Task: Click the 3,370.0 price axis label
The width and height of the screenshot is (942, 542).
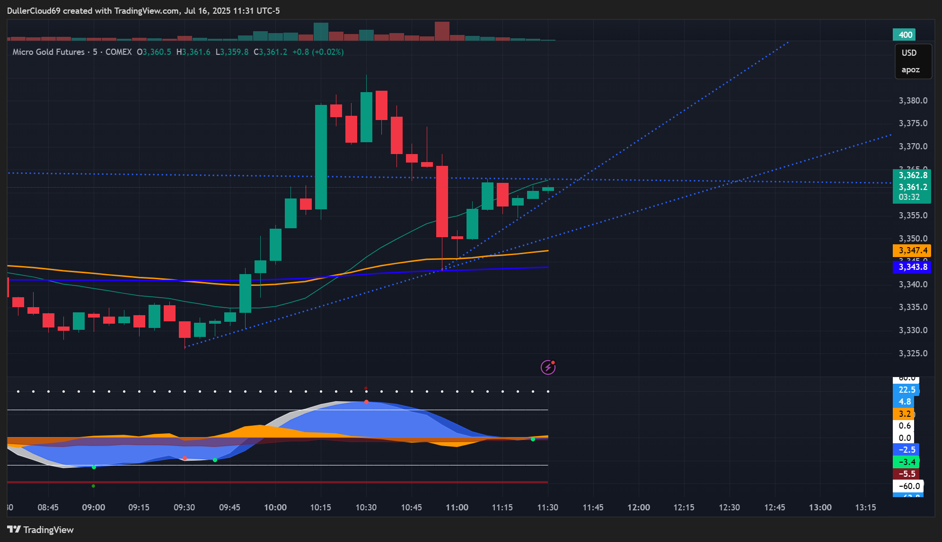Action: pos(913,146)
